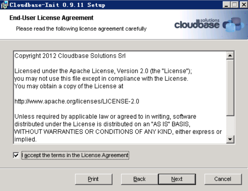
Task: Click the 'I accept the terms' label text
Action: (x=75, y=155)
